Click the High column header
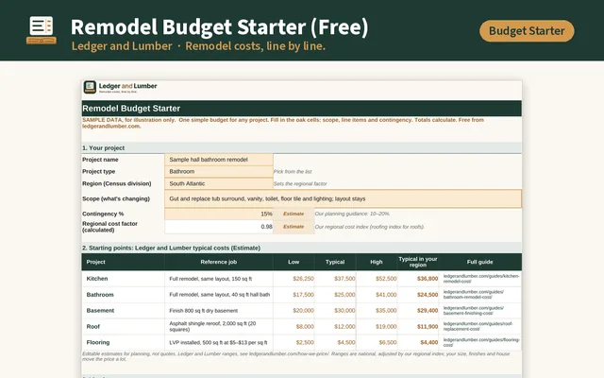604x378 pixels. pos(377,262)
